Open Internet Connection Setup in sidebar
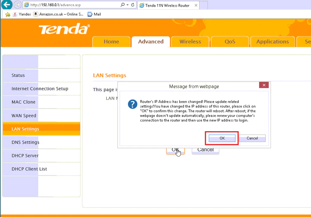Screen dimensions: 311x217 (42, 89)
